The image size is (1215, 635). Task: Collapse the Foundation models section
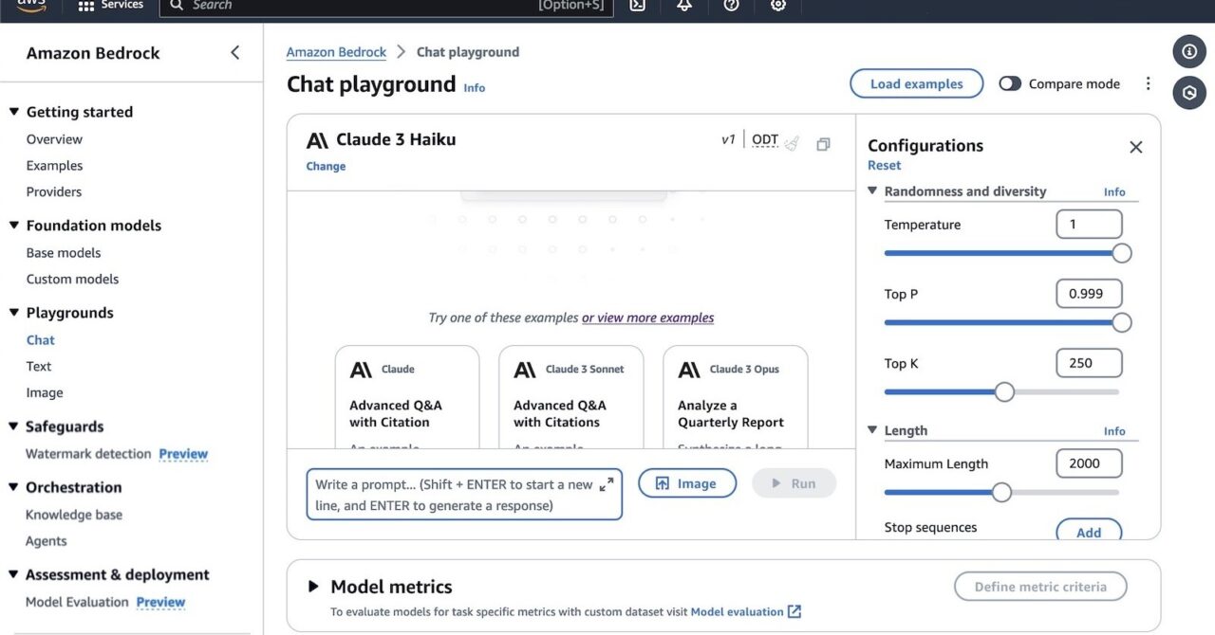click(x=14, y=226)
